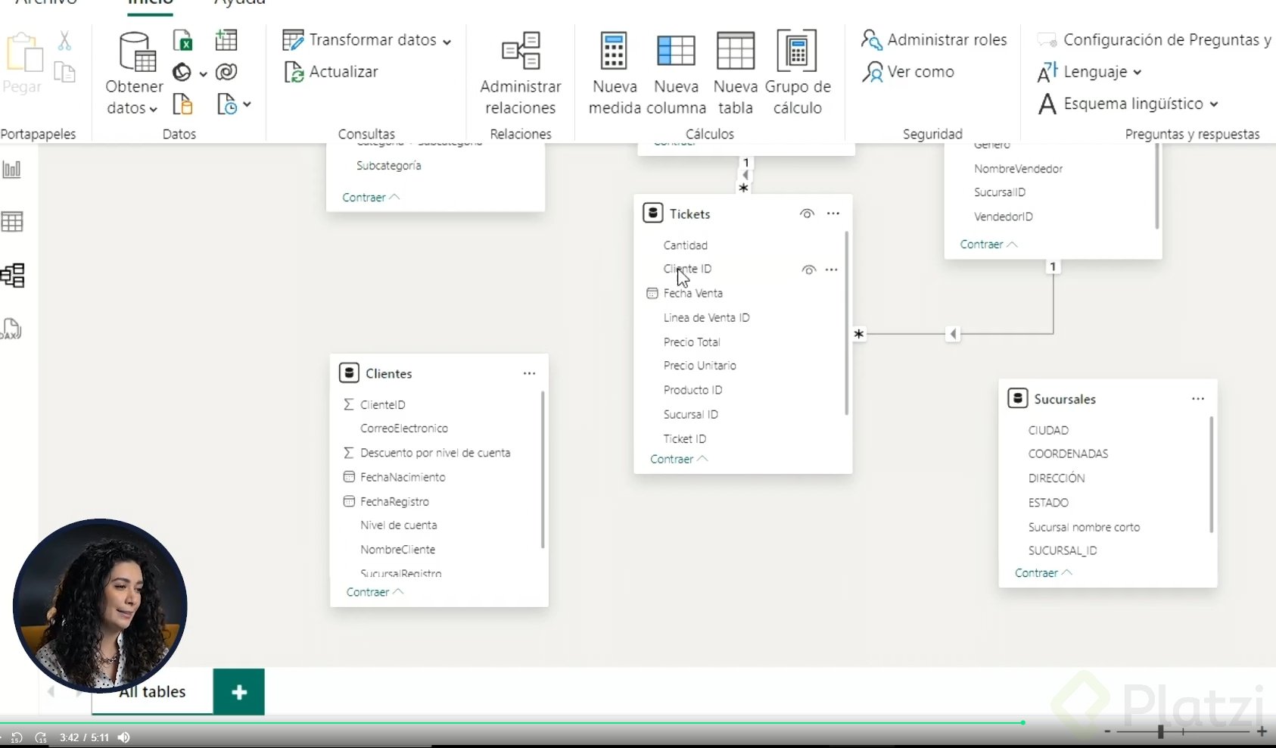
Task: Click the Dataverse swirl icon
Action: [226, 72]
